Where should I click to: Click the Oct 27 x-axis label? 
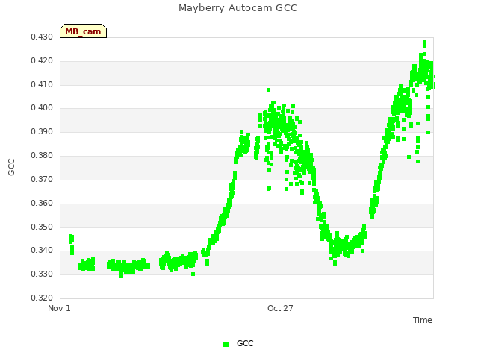click(280, 308)
